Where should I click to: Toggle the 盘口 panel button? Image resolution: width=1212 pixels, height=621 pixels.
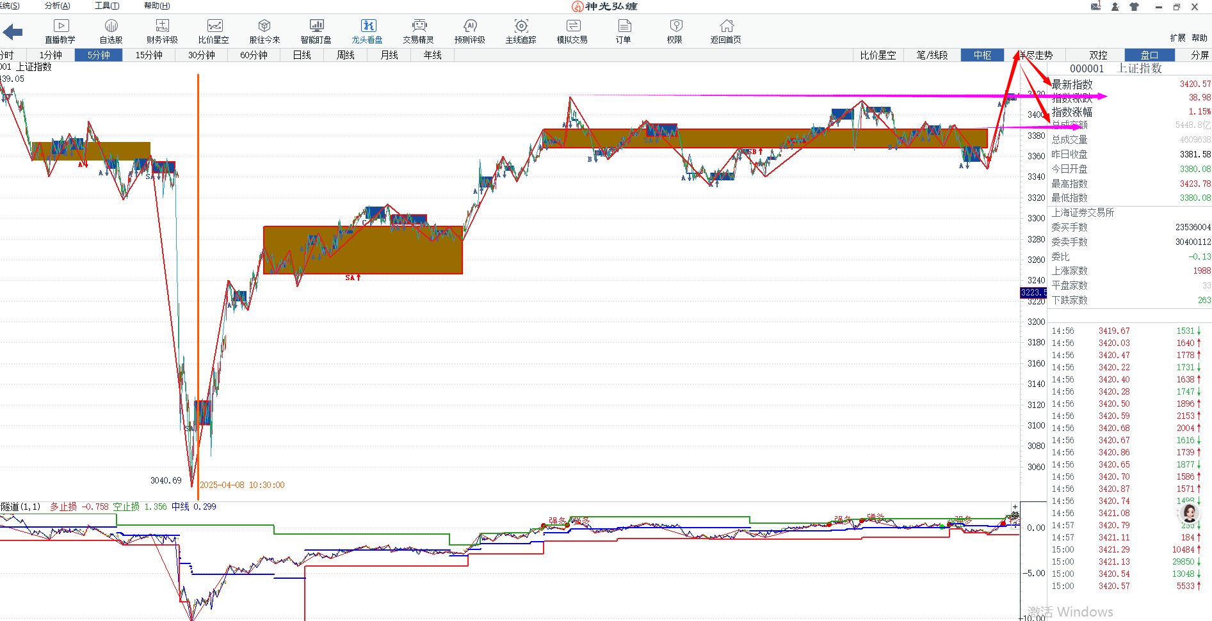point(1149,55)
